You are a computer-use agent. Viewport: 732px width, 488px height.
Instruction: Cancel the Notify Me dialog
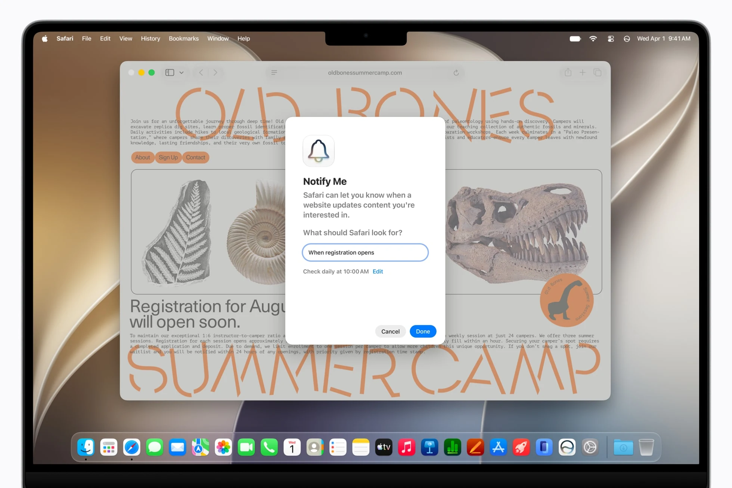coord(390,331)
